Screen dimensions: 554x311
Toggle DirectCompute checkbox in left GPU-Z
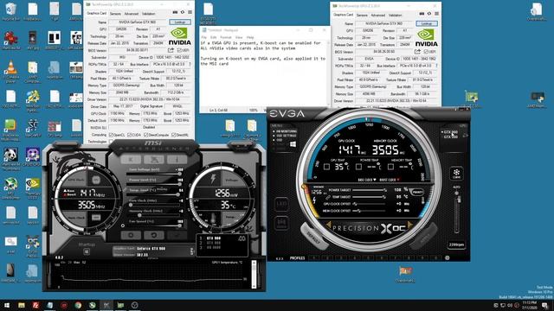(x=146, y=135)
